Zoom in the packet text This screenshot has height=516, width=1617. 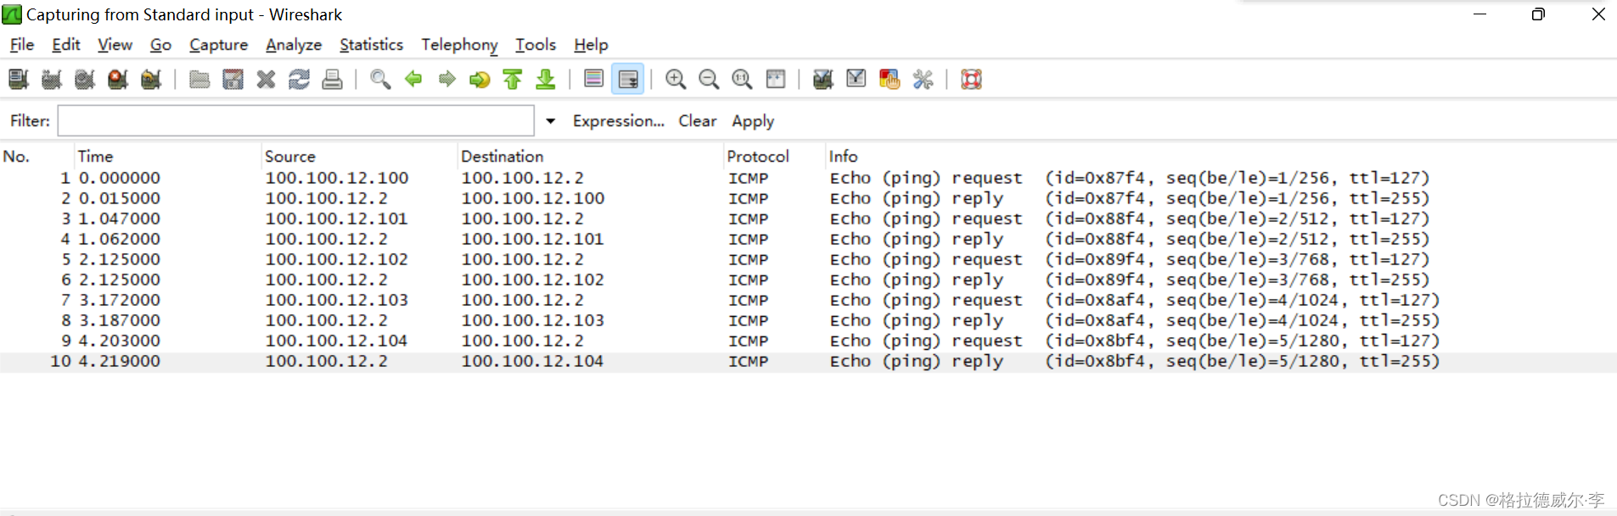(676, 80)
